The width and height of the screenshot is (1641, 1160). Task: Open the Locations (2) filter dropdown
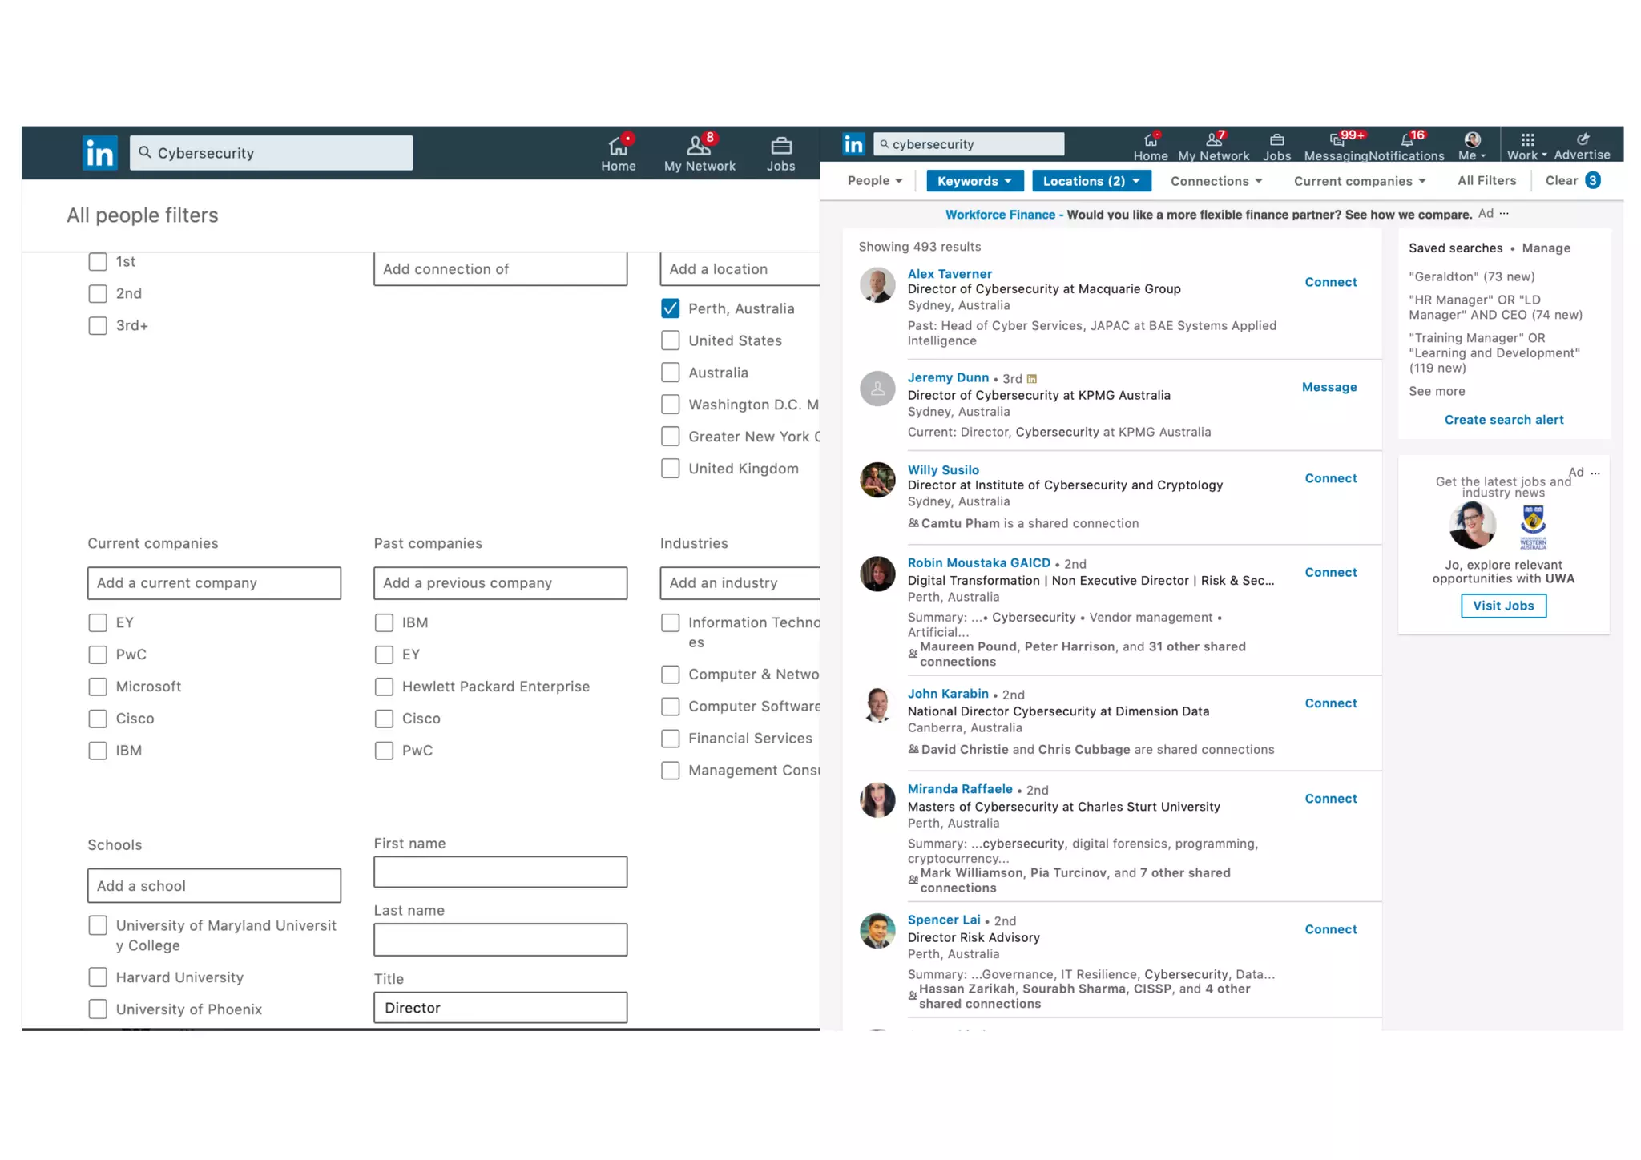pyautogui.click(x=1091, y=181)
